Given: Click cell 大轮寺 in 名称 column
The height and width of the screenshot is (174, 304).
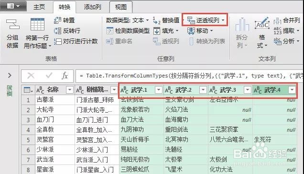Looking at the screenshot, I should coord(55,110).
